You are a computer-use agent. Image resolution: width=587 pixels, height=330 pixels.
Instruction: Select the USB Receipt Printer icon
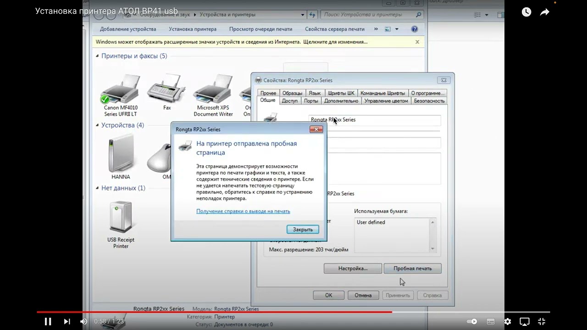point(121,225)
